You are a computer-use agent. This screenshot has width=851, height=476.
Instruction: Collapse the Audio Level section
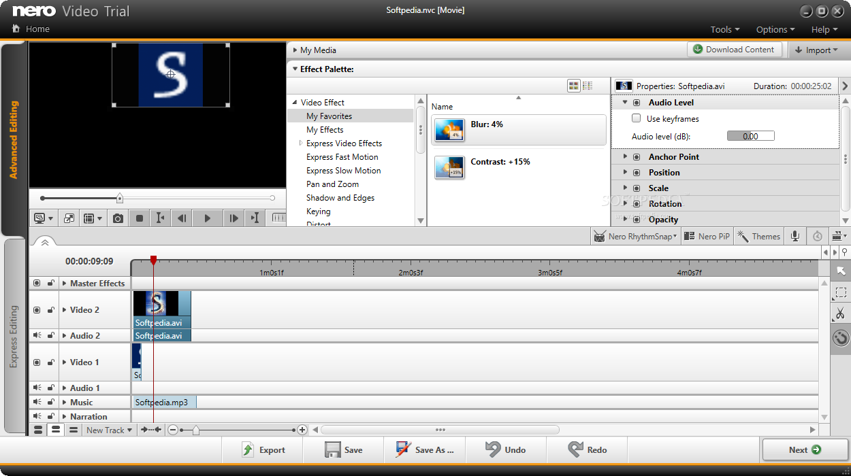pyautogui.click(x=625, y=102)
